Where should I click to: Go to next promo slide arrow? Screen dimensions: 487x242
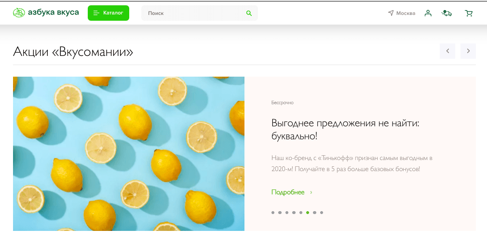pos(468,51)
